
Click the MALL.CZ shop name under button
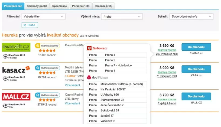click(x=196, y=103)
